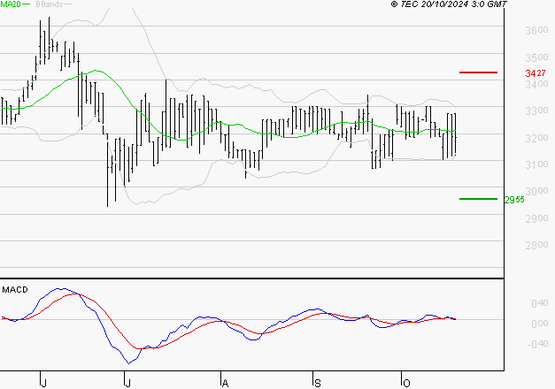This screenshot has height=389, width=555.
Task: Click the 3200 price axis label
Action: pos(536,138)
